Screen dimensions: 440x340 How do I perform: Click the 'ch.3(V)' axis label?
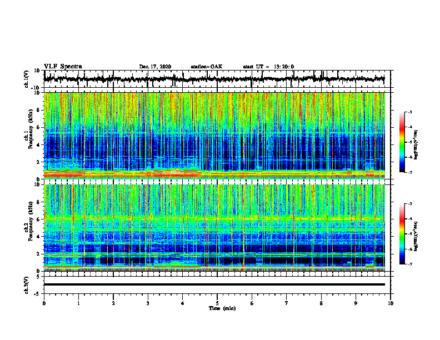coord(26,286)
